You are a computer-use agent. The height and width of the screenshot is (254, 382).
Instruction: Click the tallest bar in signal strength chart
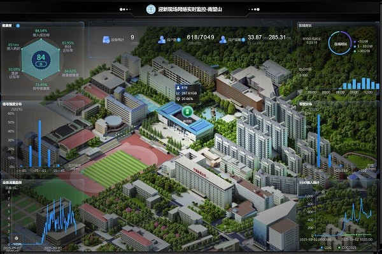(39, 144)
